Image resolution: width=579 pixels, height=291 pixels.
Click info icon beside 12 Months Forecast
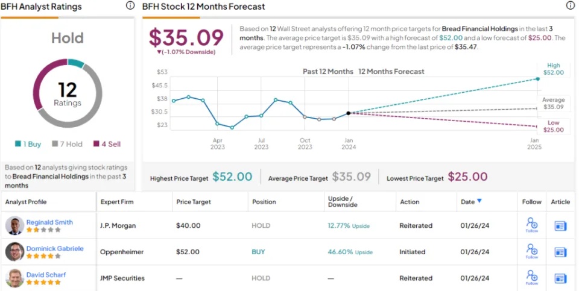571,5
